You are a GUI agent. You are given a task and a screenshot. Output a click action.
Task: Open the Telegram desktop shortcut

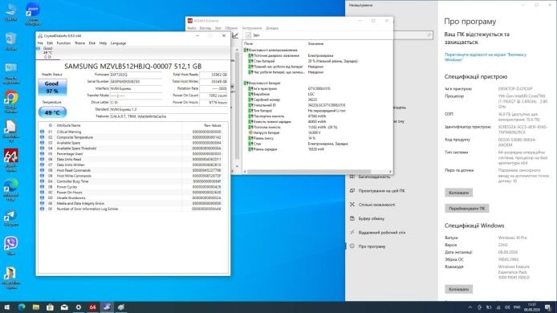11,218
